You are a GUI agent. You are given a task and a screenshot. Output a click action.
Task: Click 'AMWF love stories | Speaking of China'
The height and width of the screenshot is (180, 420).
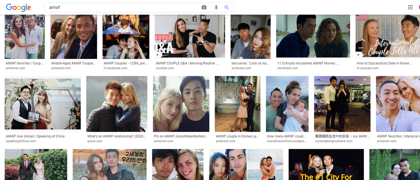[x=35, y=136]
